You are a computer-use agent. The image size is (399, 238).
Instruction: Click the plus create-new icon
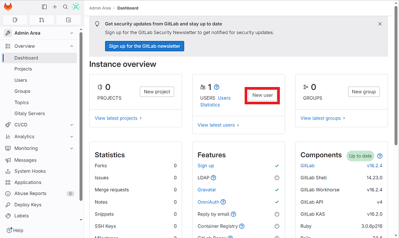(x=55, y=7)
